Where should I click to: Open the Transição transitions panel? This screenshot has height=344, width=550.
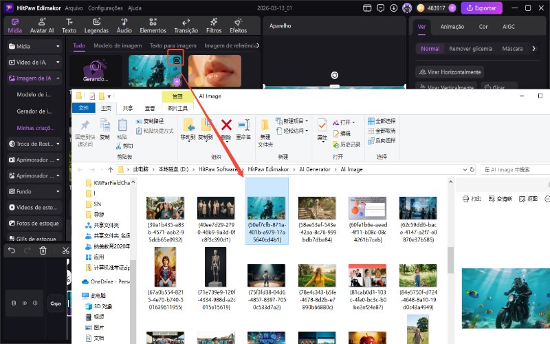click(x=186, y=26)
